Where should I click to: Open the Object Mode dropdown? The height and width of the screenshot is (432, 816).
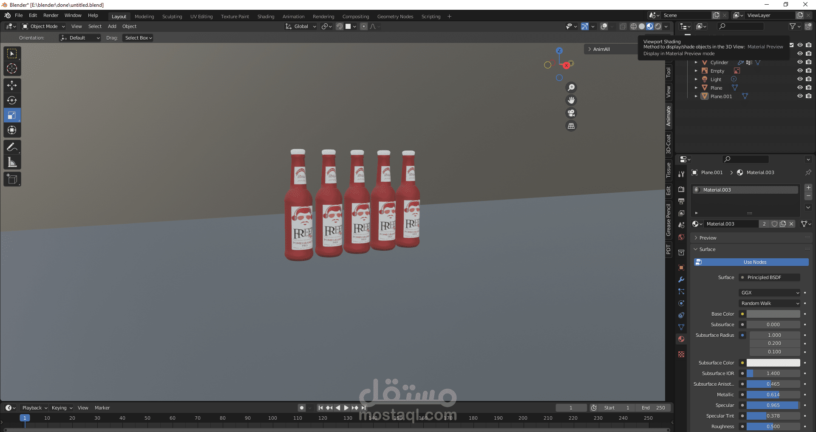click(44, 26)
